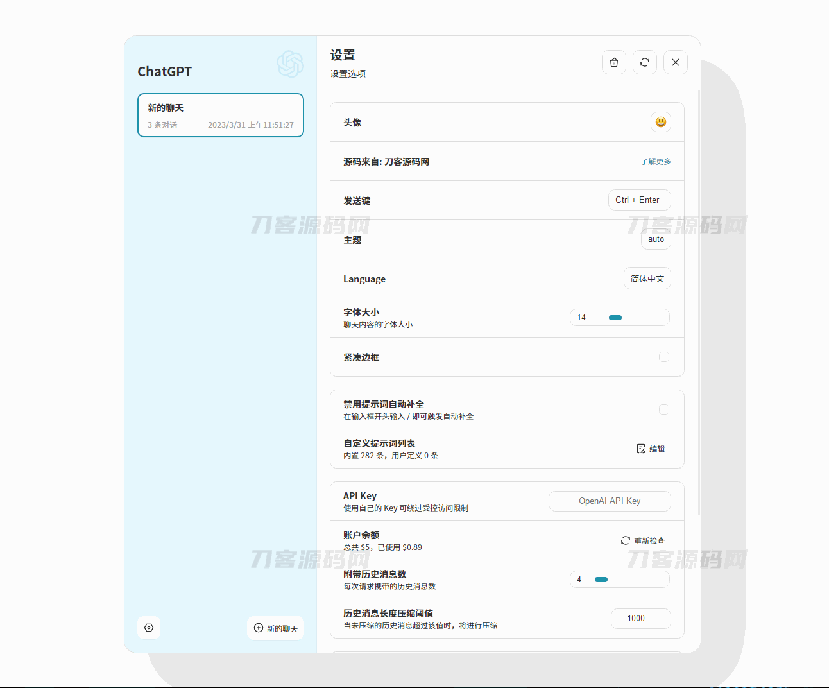Enable the 紧凑边框 checkbox
This screenshot has width=829, height=688.
pos(664,357)
